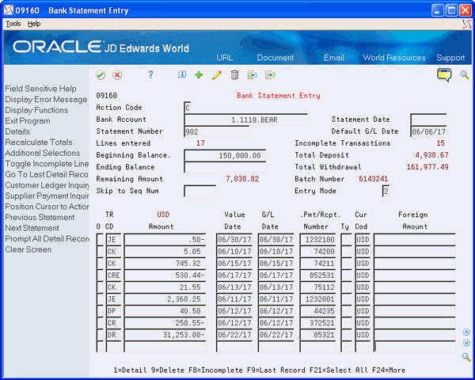Screen dimensions: 475x380
Task: Open Supplier Payment Inquiry
Action: (x=47, y=196)
